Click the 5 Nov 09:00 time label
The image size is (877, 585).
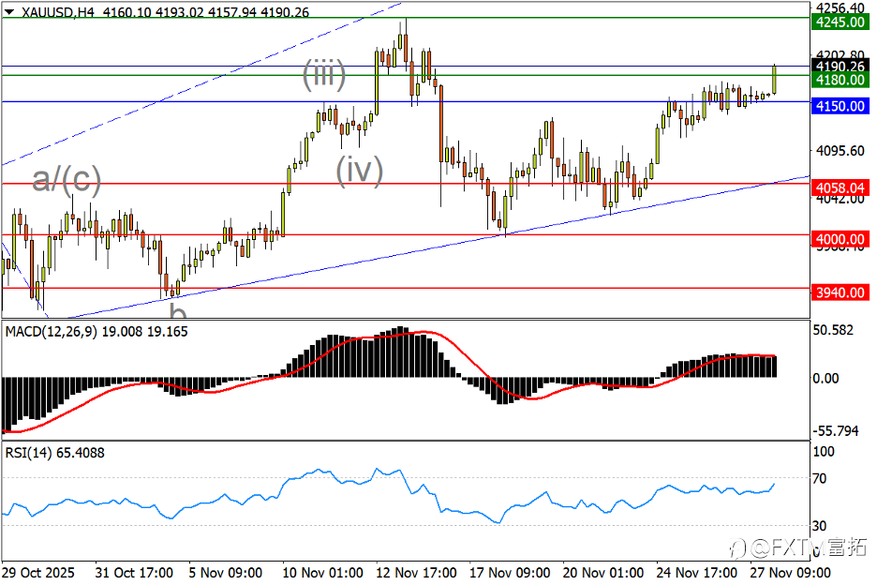coord(226,573)
